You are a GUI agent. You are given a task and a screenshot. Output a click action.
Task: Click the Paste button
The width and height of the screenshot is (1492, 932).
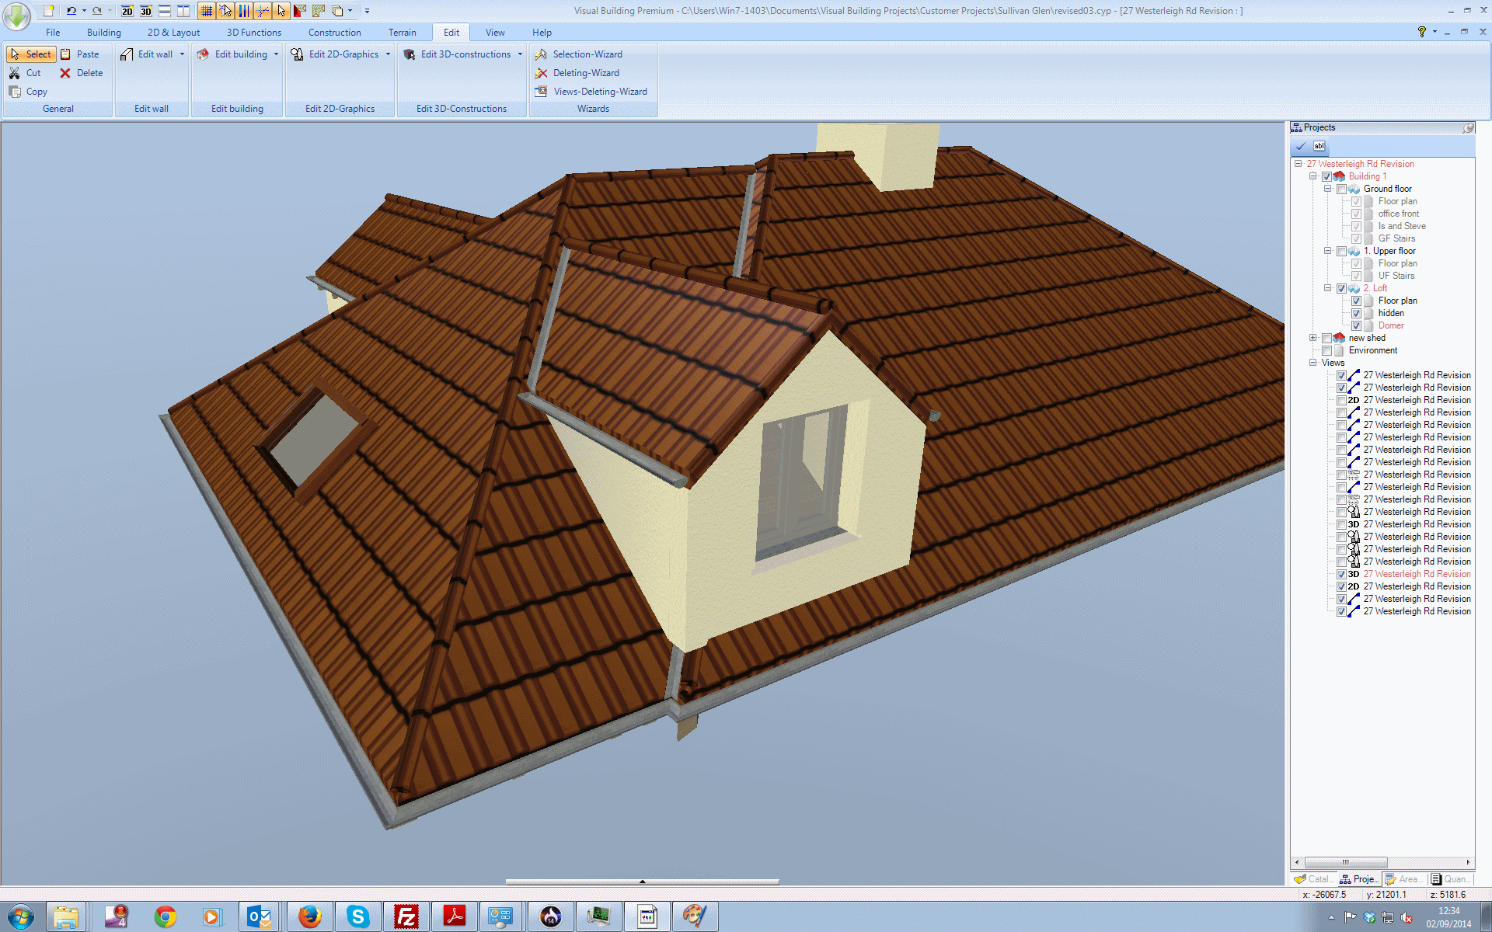87,54
